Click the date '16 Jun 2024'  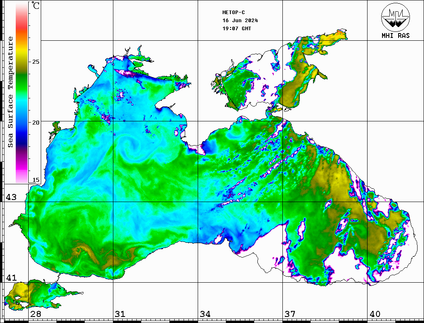pos(240,21)
